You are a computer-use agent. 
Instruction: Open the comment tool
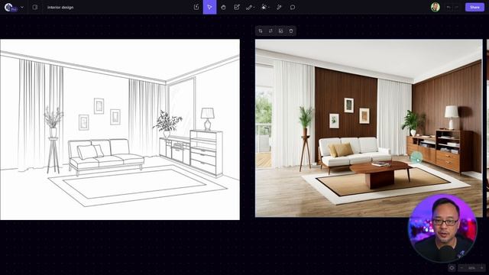pos(293,7)
